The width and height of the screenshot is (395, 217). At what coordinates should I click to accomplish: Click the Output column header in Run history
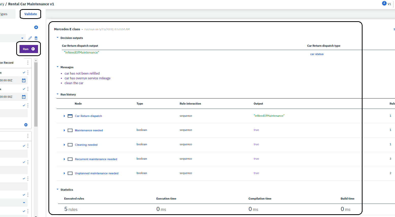coord(258,104)
